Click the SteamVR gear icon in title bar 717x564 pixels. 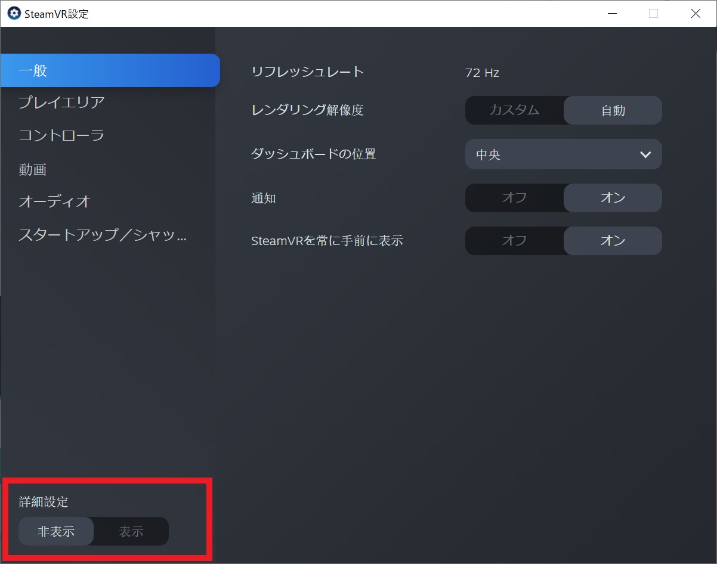pyautogui.click(x=14, y=13)
